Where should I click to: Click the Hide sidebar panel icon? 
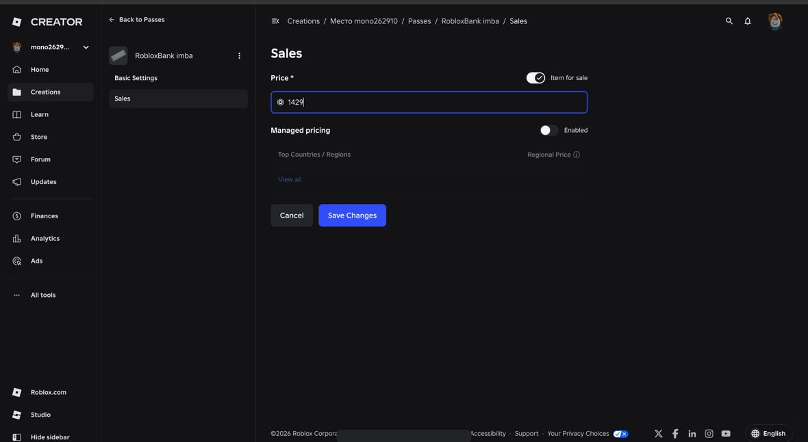click(x=17, y=437)
